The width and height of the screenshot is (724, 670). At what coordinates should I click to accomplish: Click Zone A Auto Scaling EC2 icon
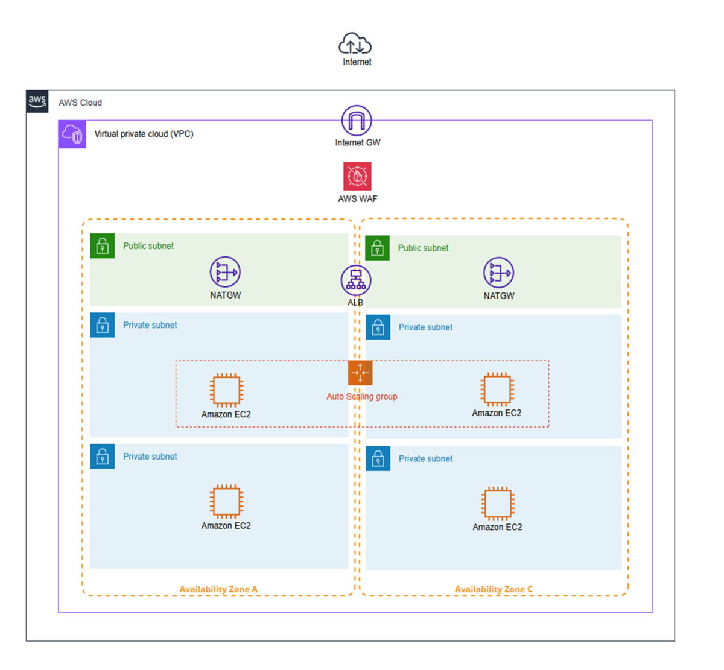tap(226, 390)
